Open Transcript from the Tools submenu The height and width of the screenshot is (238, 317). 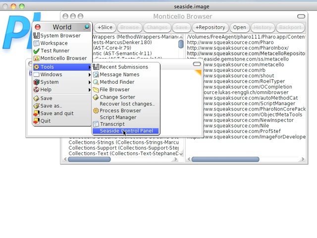click(x=126, y=124)
